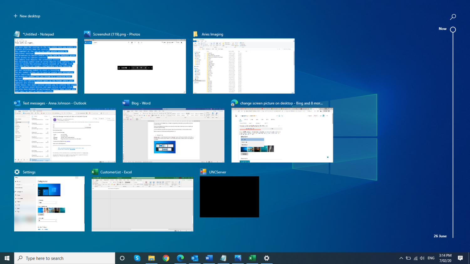Open Google Chrome from the taskbar
The height and width of the screenshot is (264, 470).
tap(166, 258)
